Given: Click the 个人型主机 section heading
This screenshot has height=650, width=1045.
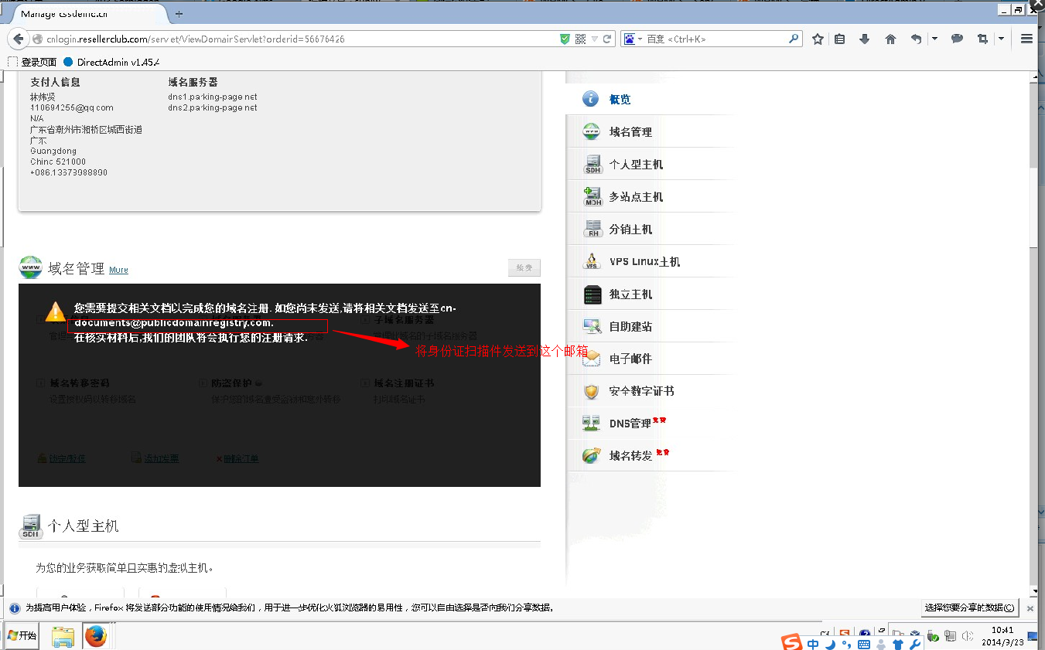Looking at the screenshot, I should pyautogui.click(x=83, y=526).
